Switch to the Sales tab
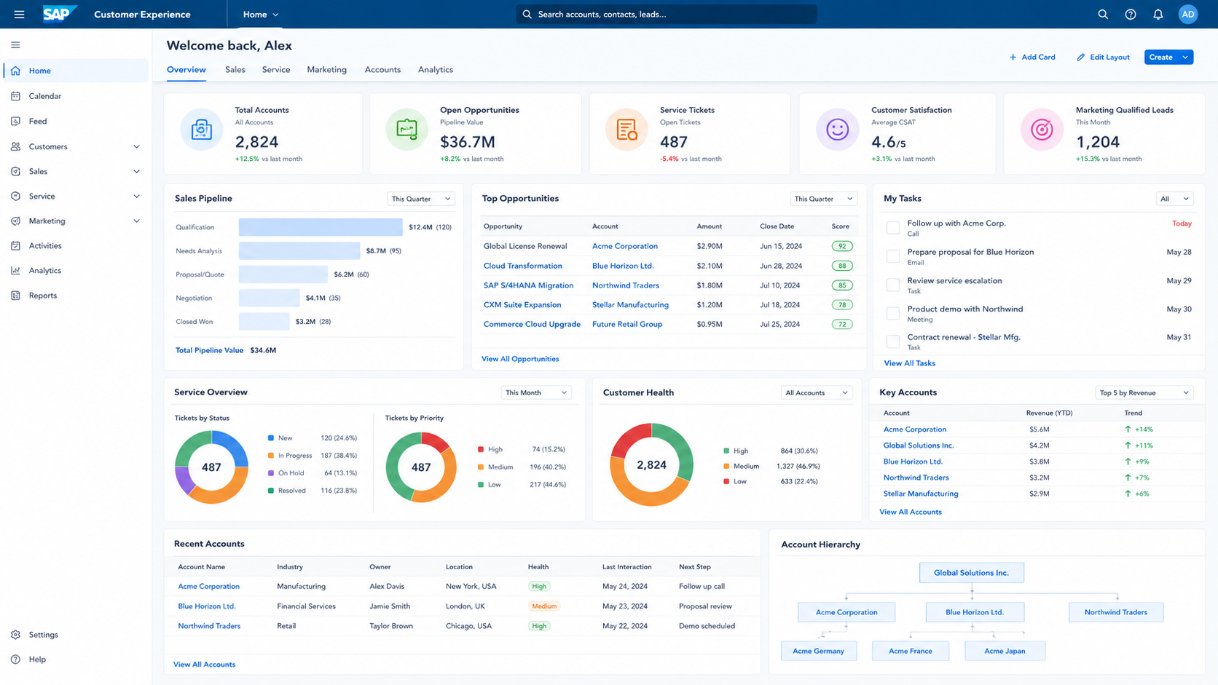The image size is (1218, 685). pos(235,70)
